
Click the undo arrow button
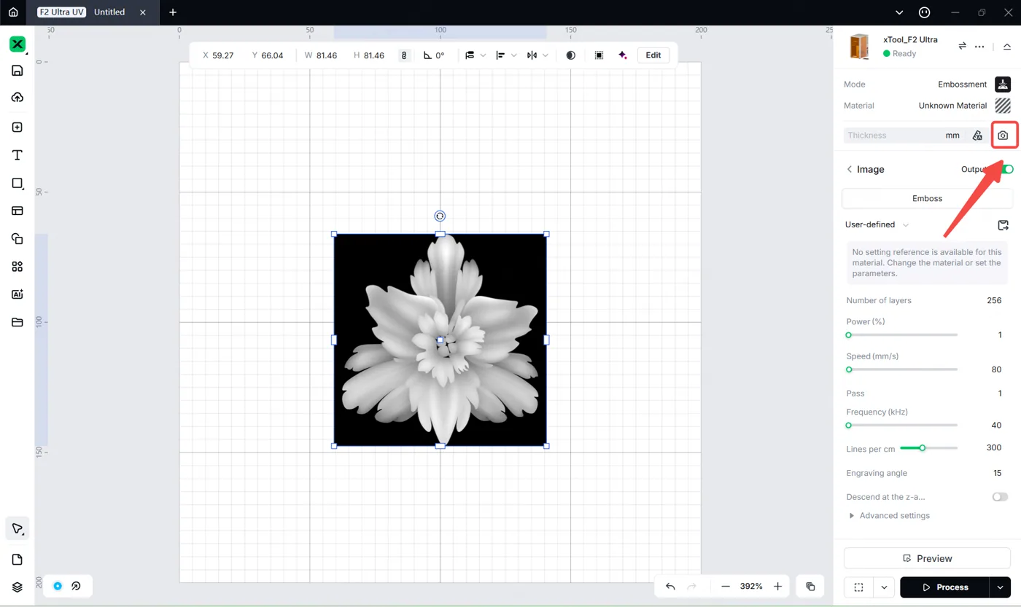coord(670,587)
